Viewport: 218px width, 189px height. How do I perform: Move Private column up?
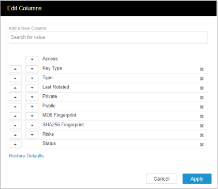[15, 97]
